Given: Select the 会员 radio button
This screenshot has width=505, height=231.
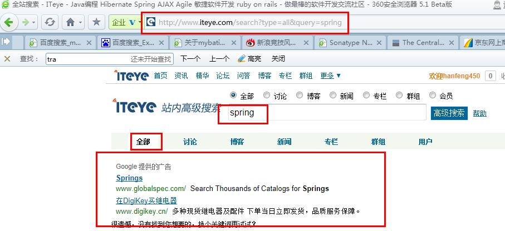Looking at the screenshot, I should pos(433,96).
